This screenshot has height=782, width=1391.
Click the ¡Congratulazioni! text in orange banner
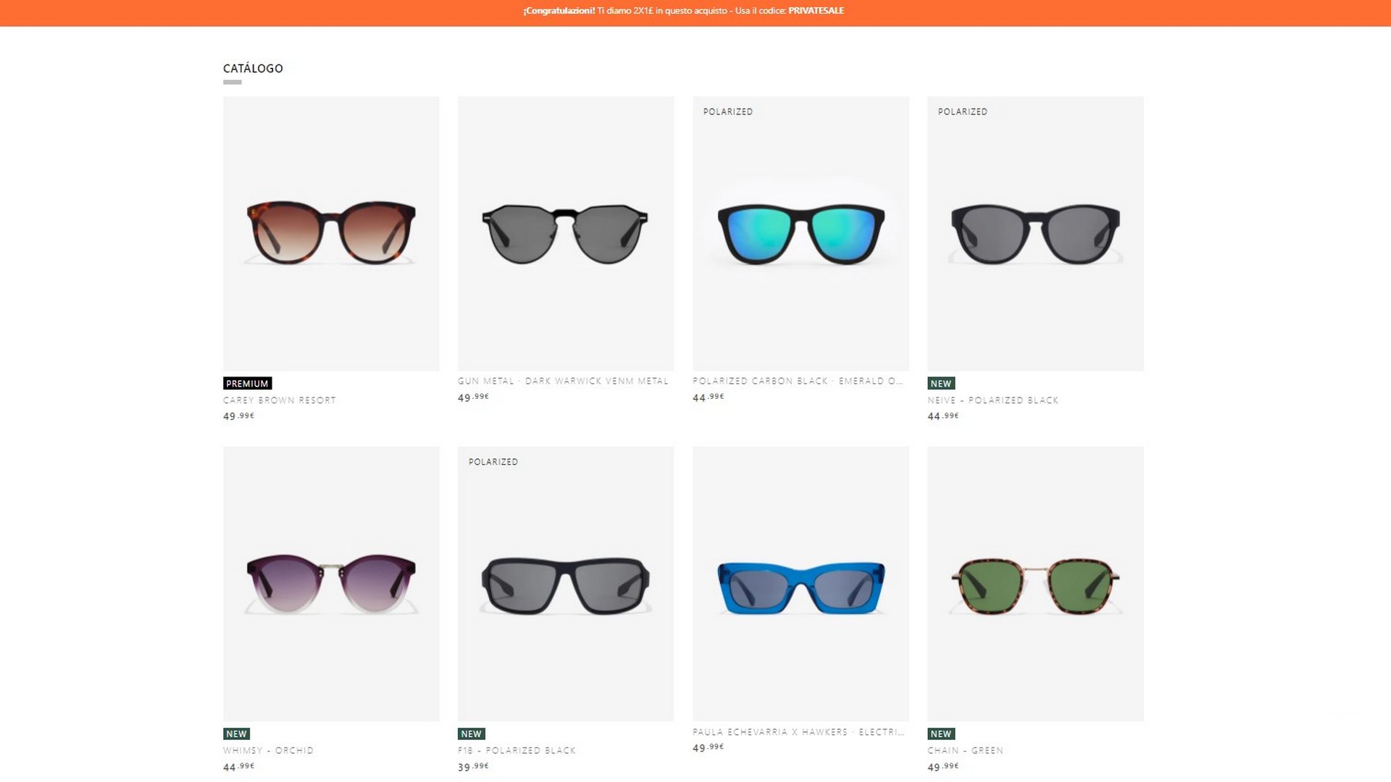[559, 11]
